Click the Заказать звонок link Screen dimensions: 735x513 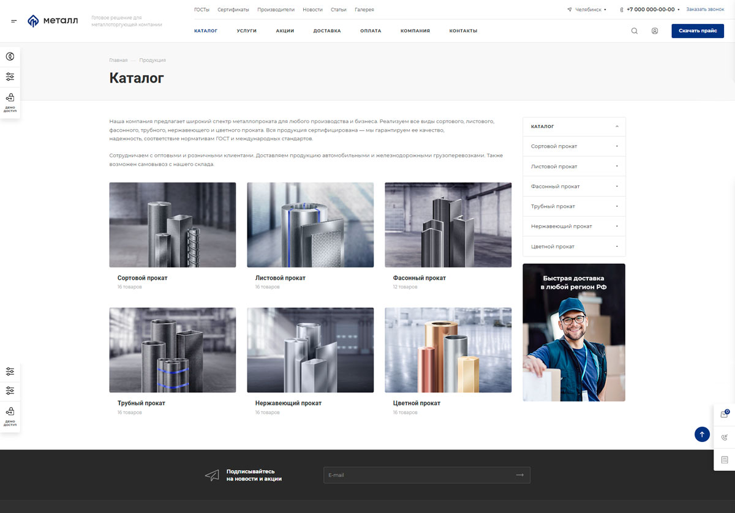[705, 9]
